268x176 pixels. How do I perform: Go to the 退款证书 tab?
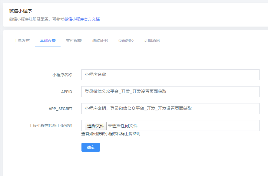100,41
